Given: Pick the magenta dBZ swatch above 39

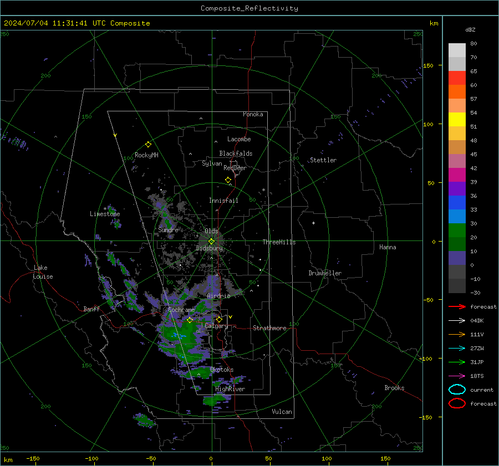Looking at the screenshot, I should pos(457,175).
